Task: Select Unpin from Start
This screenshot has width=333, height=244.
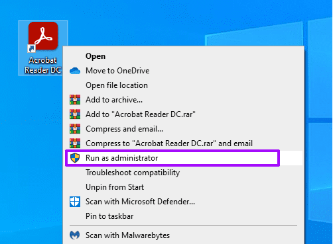Action: pyautogui.click(x=184, y=187)
